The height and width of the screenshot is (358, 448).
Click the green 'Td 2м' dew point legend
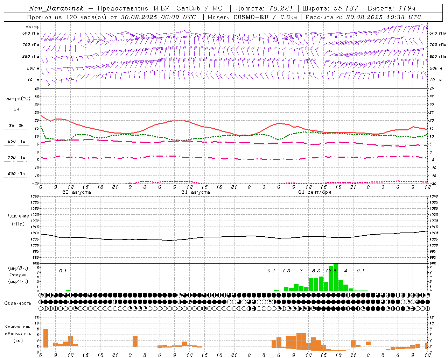point(16,125)
